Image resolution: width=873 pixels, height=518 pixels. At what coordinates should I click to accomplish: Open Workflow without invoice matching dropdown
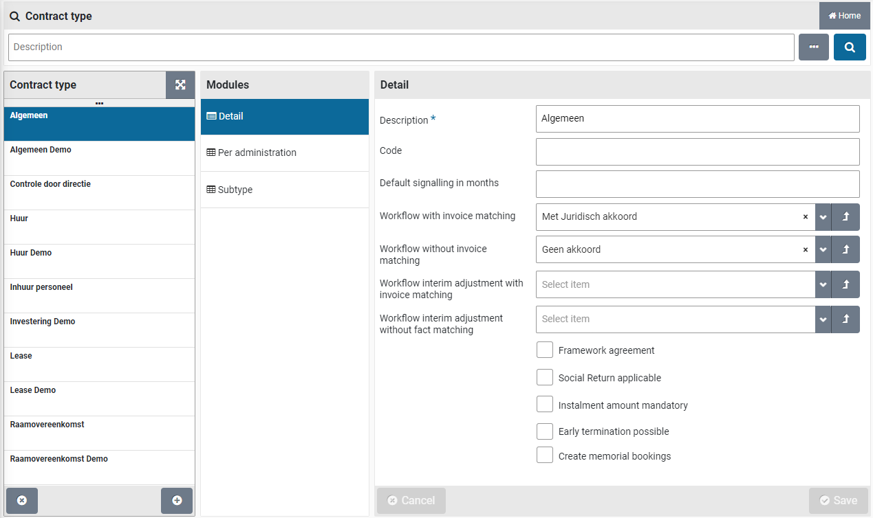[823, 250]
